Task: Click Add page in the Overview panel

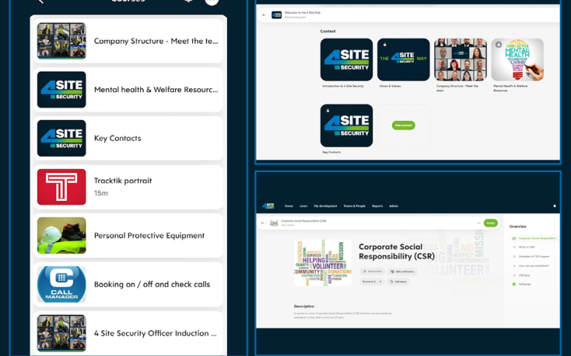Action: tap(524, 284)
